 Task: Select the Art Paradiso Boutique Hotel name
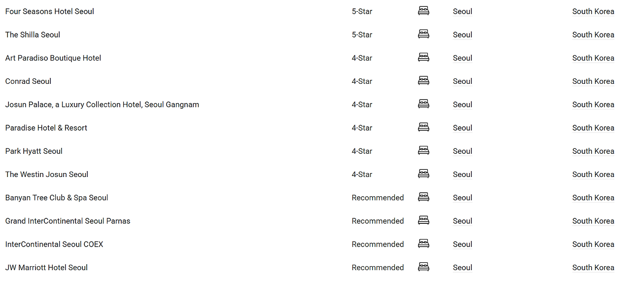(x=53, y=58)
